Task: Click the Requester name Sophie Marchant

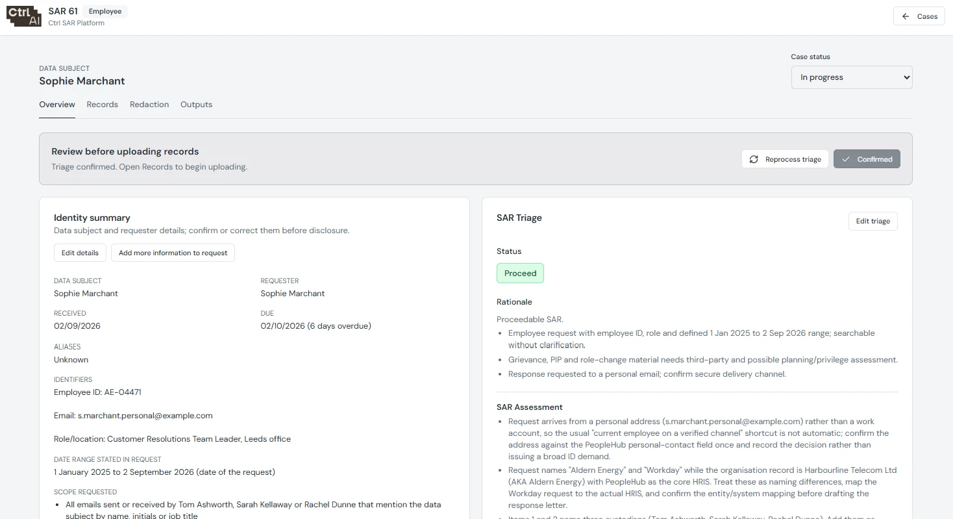Action: coord(293,294)
